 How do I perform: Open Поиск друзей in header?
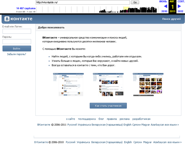(x=171, y=19)
